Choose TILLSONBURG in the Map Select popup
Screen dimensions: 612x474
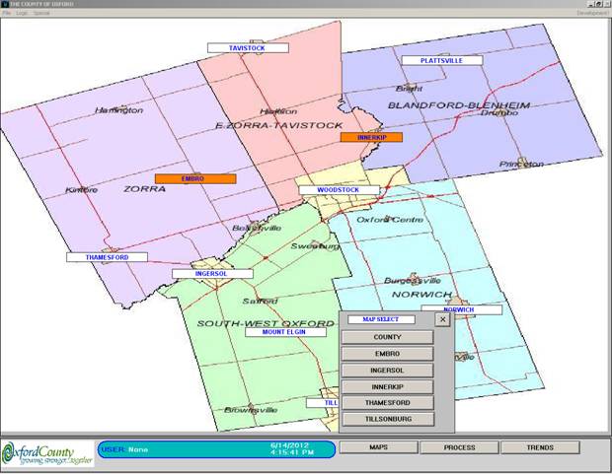[x=387, y=419]
